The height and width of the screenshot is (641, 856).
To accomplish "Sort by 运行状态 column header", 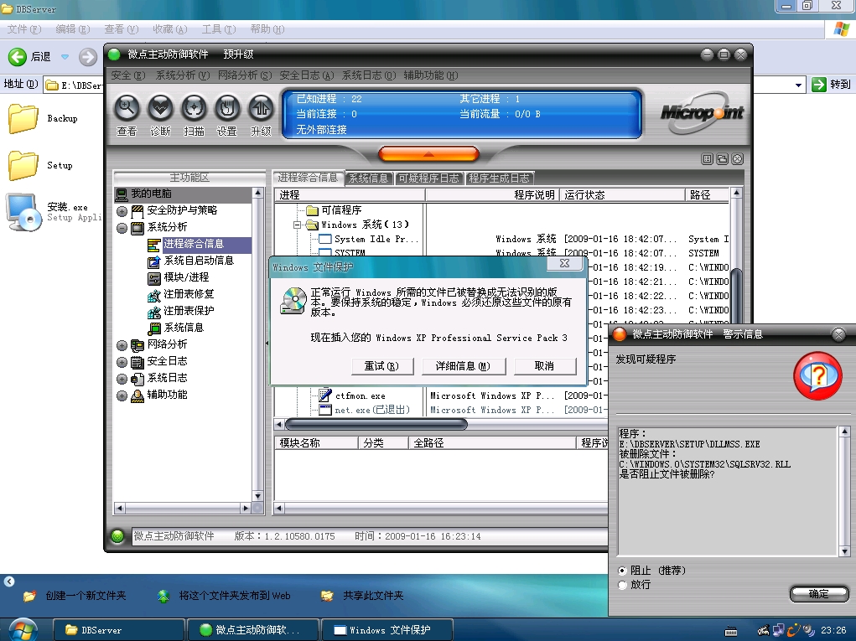I will click(x=622, y=194).
